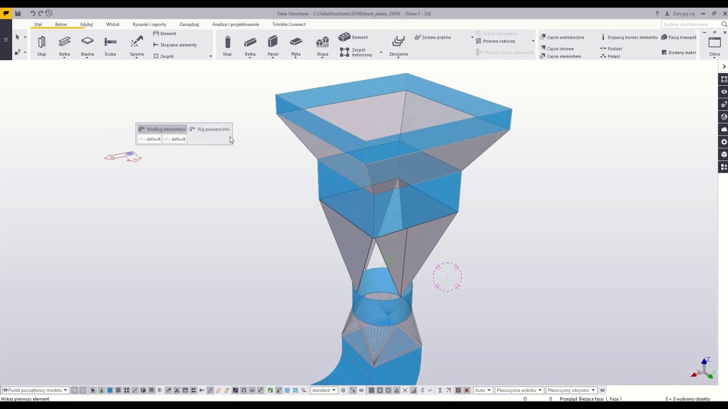Click Dopasuj koniec elementu button

[x=629, y=37]
